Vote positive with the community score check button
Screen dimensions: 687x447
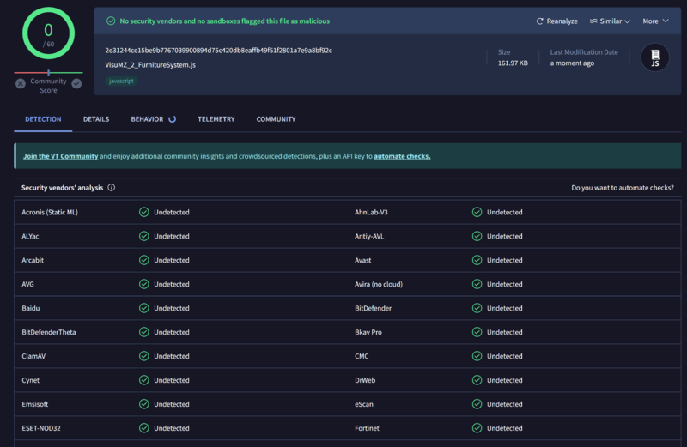(x=76, y=83)
